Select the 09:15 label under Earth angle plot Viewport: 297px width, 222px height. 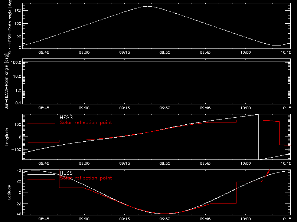click(x=124, y=53)
